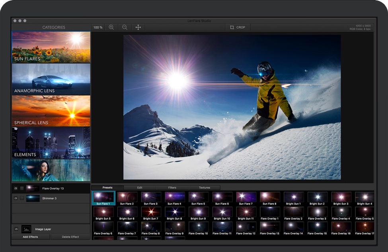Click the Add Effects button
The height and width of the screenshot is (252, 388).
click(x=31, y=236)
